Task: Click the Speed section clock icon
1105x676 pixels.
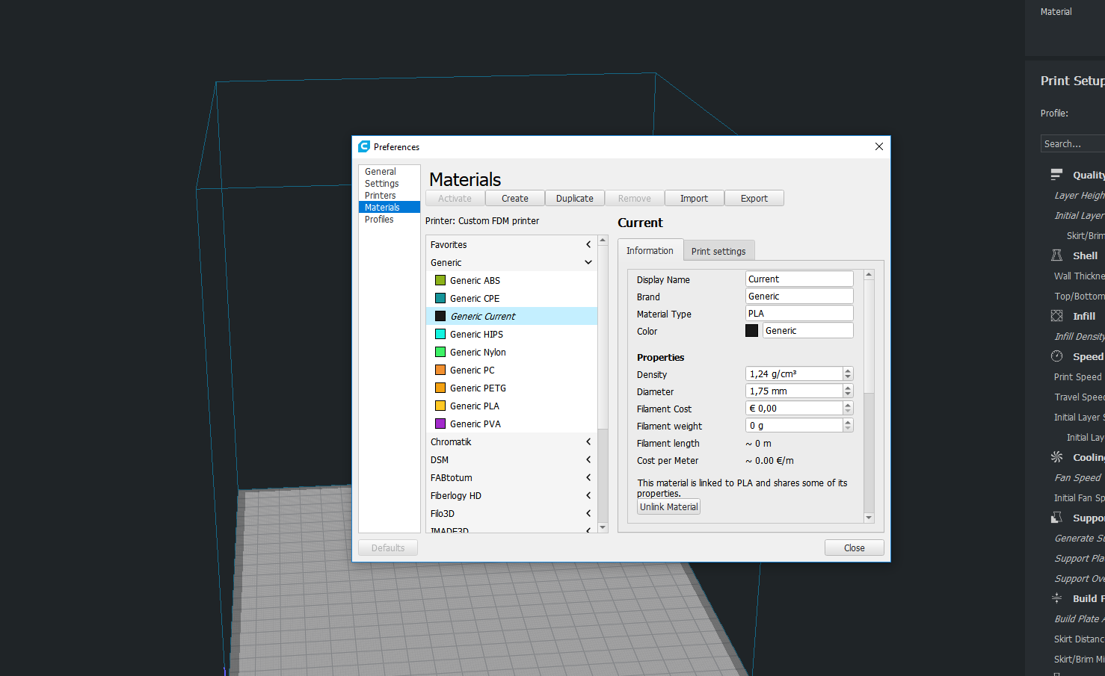Action: tap(1056, 356)
